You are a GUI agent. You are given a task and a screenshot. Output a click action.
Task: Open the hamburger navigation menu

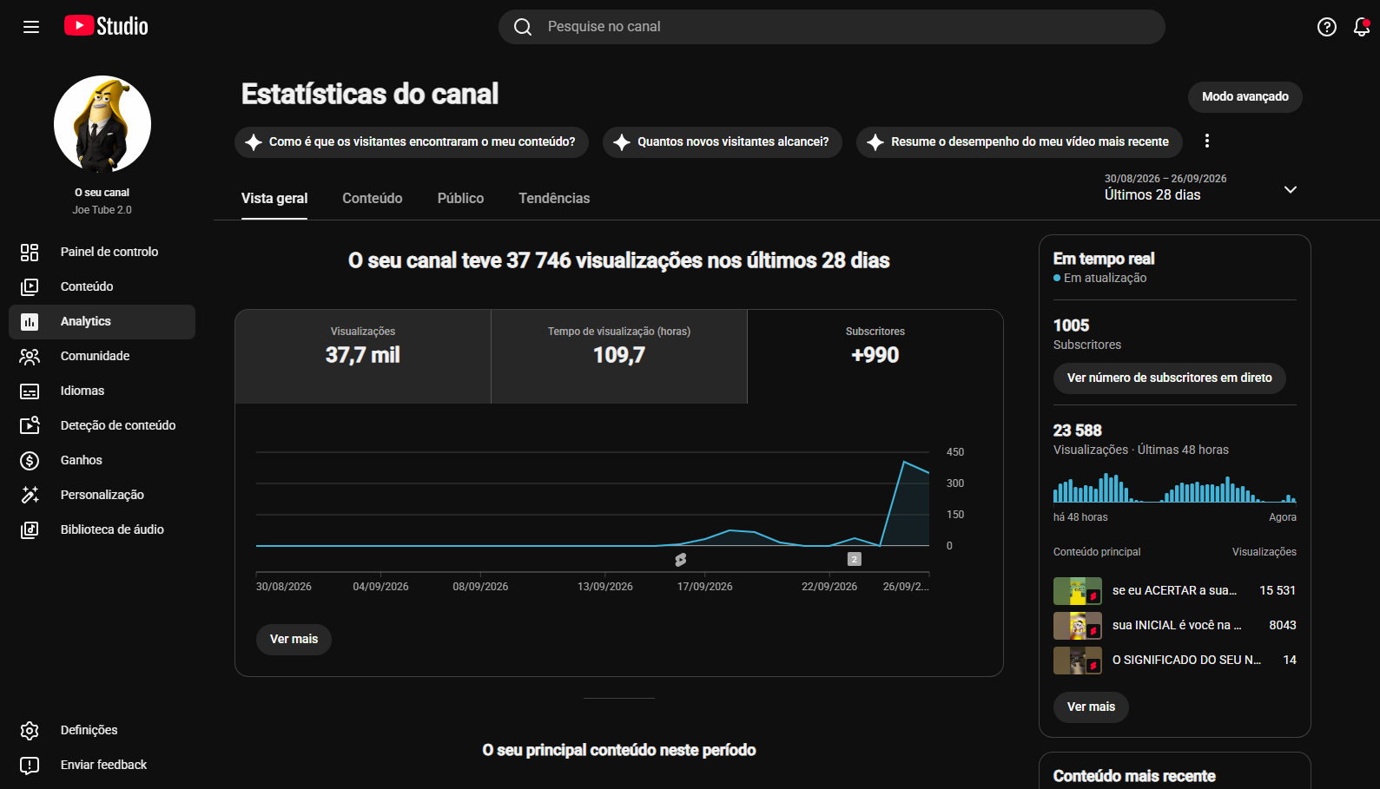[31, 27]
